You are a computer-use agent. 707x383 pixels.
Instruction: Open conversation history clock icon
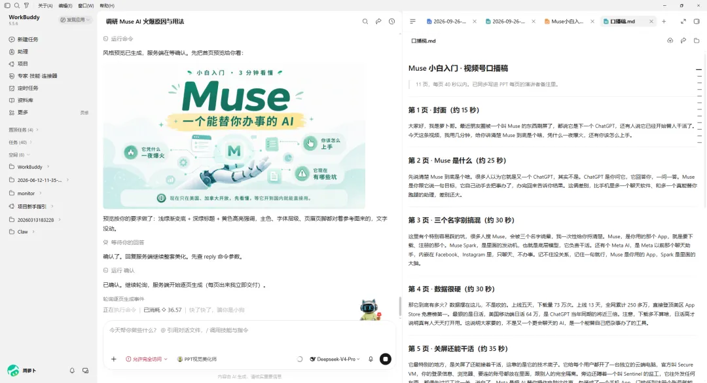tap(392, 21)
